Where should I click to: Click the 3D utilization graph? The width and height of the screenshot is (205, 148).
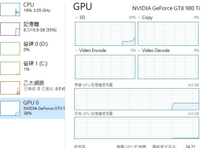click(105, 34)
